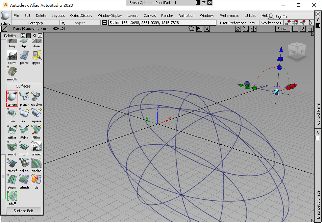Open the Brush Options dropdown triangle
This screenshot has width=322, height=223.
point(204,3)
